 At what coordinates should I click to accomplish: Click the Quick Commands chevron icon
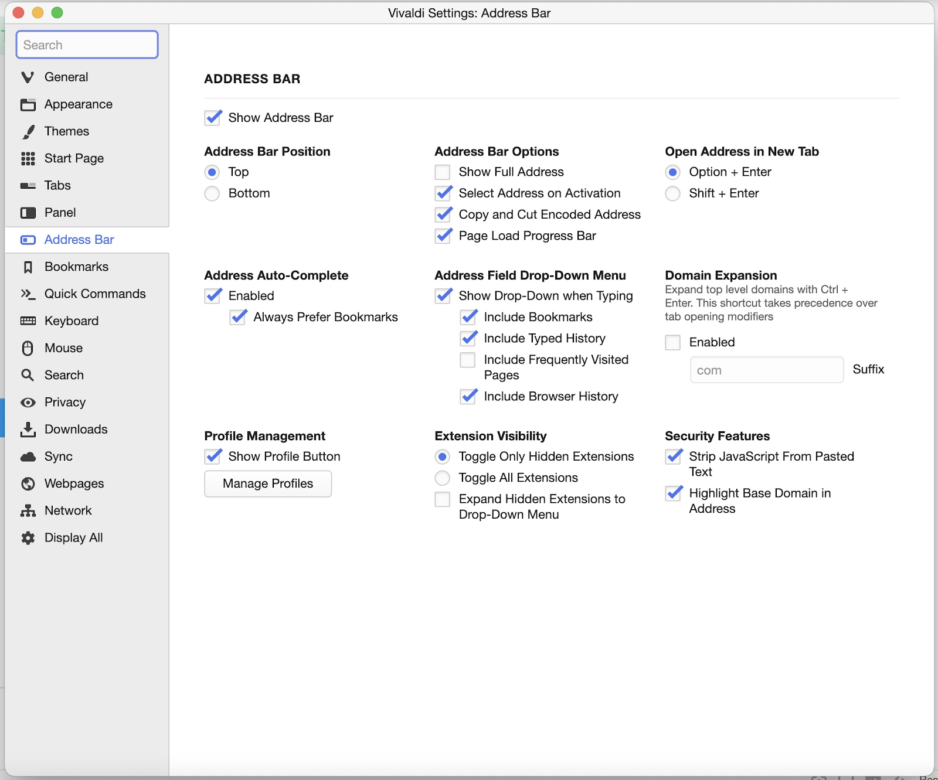click(28, 294)
